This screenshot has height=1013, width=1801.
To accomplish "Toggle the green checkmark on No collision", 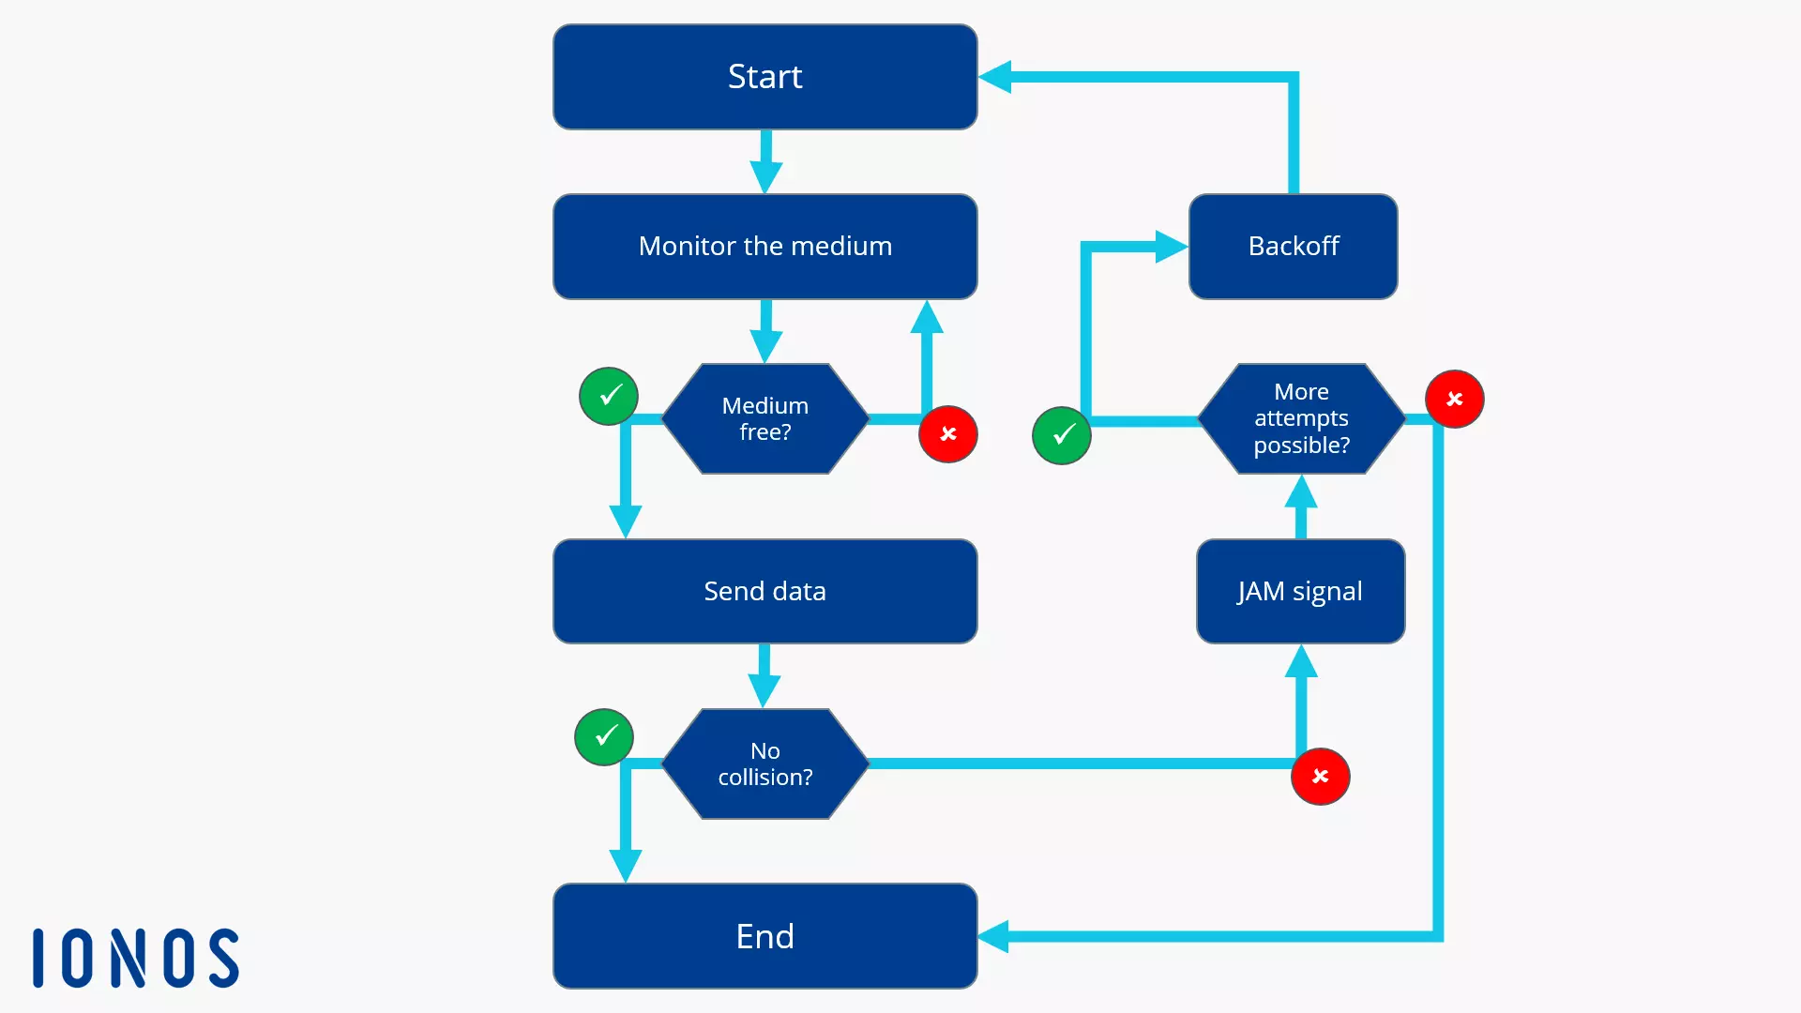I will (x=604, y=737).
